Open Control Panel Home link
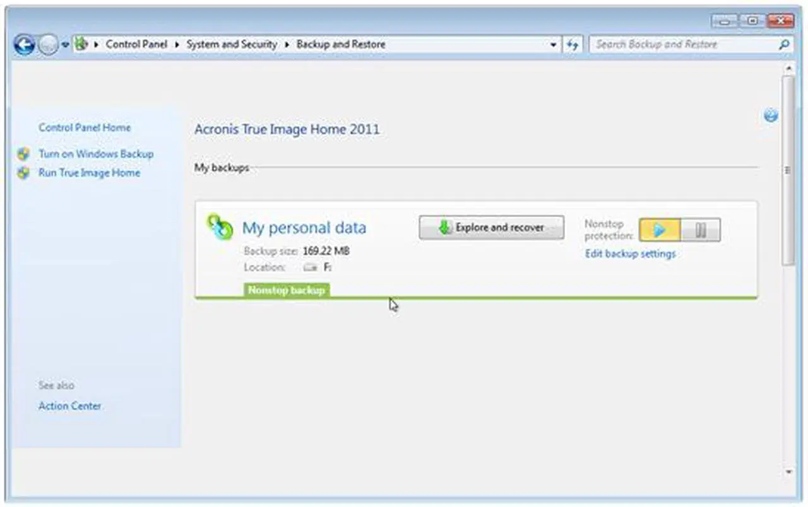 [85, 127]
